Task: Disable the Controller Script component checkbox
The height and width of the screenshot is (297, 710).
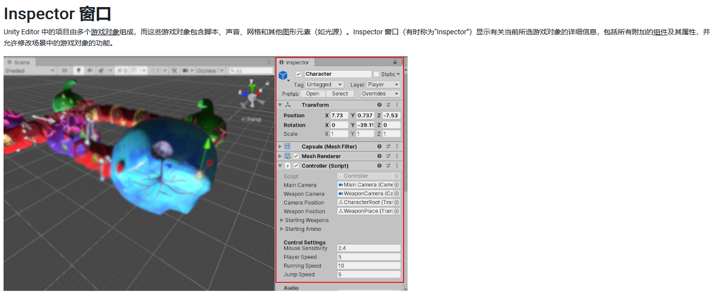Action: (x=296, y=166)
